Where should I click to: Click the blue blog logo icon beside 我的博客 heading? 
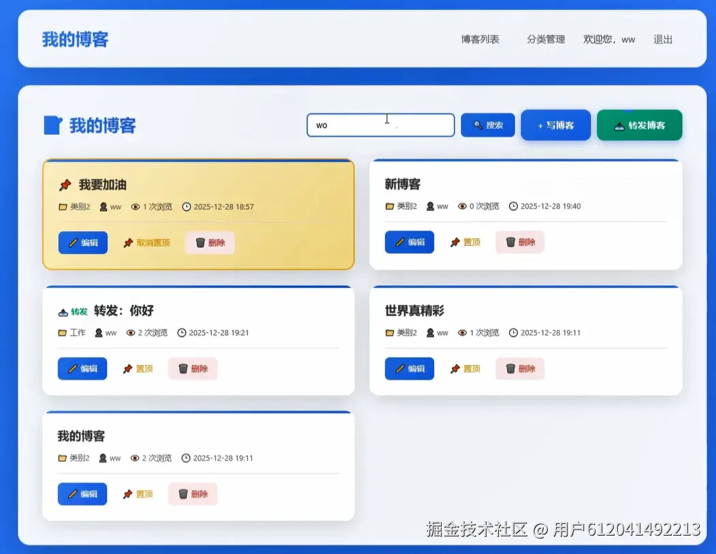click(53, 125)
